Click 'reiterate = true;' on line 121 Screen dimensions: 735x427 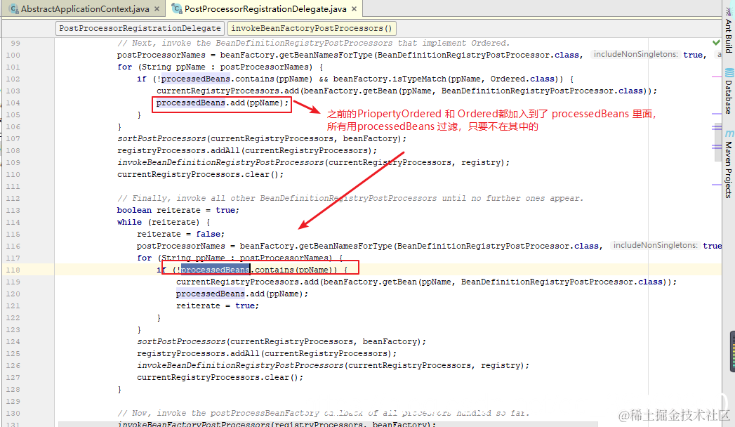pyautogui.click(x=218, y=306)
